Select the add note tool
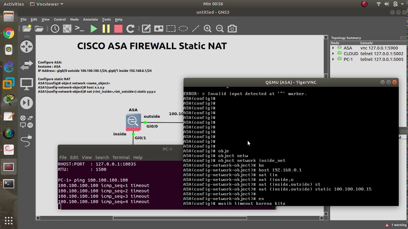 [x=146, y=29]
